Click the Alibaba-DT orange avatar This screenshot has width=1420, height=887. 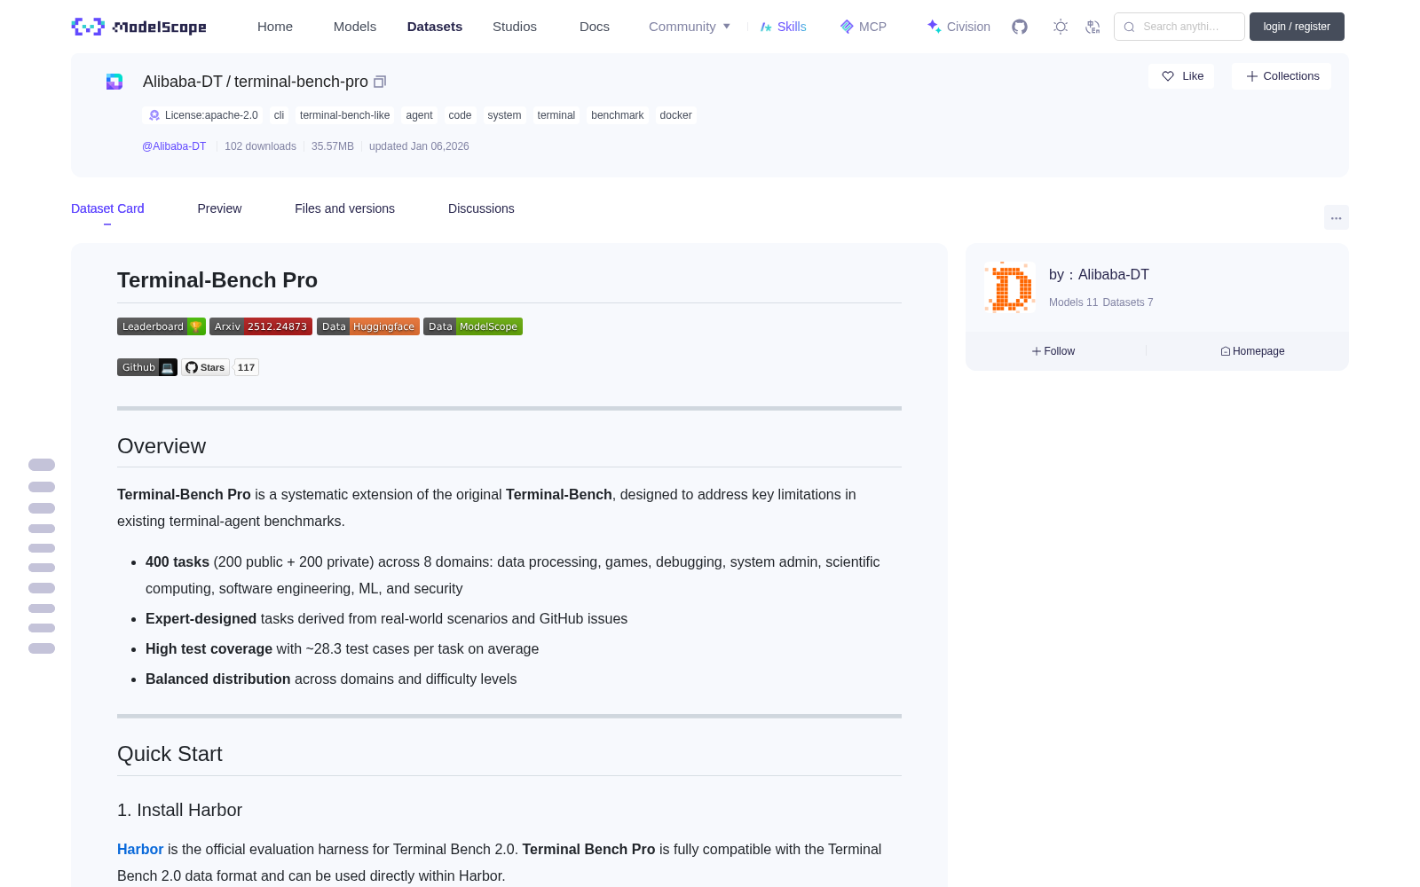point(1009,287)
